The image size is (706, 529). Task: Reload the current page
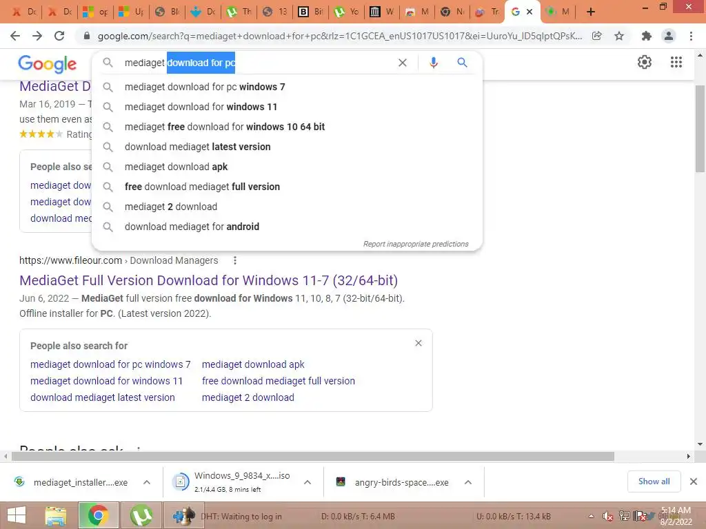pos(59,36)
